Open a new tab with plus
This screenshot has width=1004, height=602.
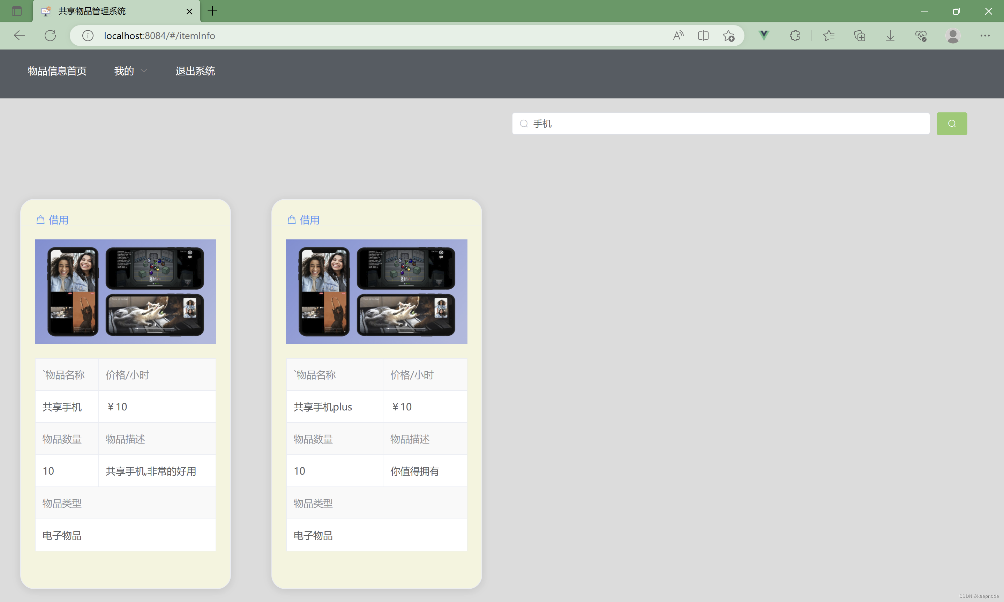pos(212,11)
